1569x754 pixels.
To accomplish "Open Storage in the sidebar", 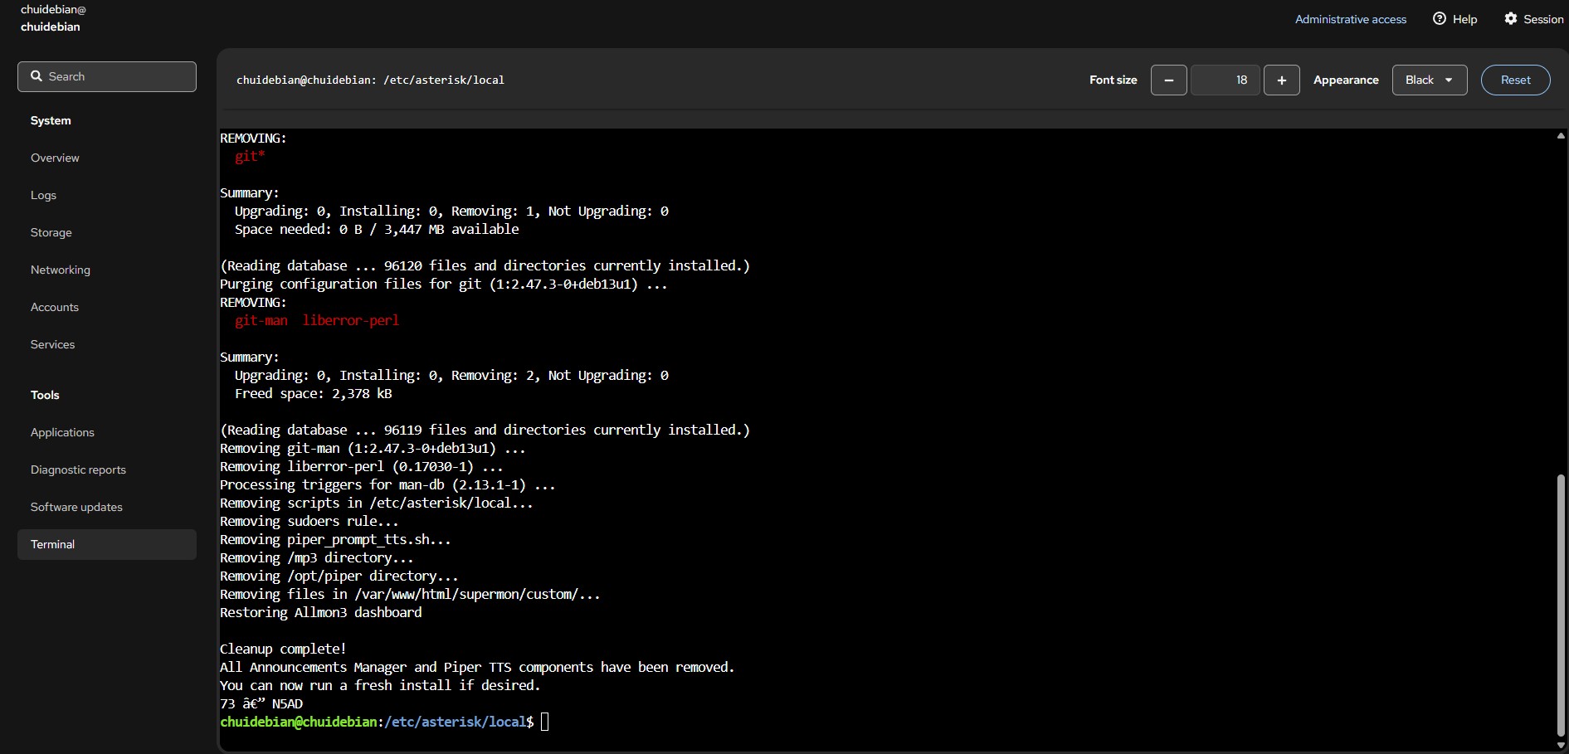I will (51, 232).
